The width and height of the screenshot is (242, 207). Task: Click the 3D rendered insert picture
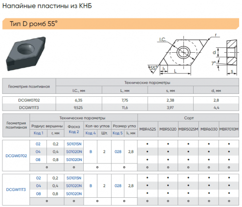[26, 54]
